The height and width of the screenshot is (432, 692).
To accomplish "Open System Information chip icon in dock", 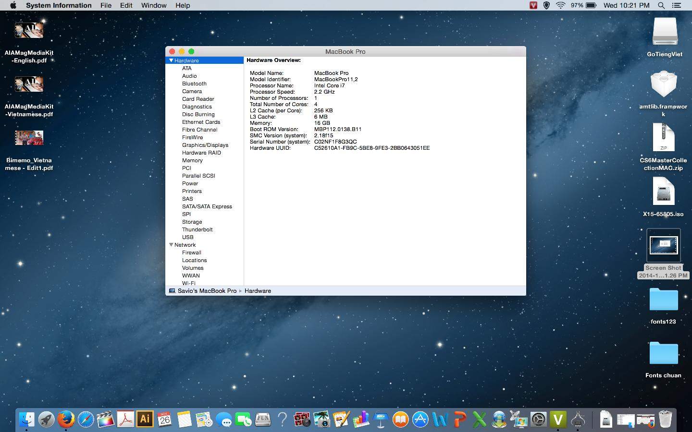I will [x=578, y=420].
